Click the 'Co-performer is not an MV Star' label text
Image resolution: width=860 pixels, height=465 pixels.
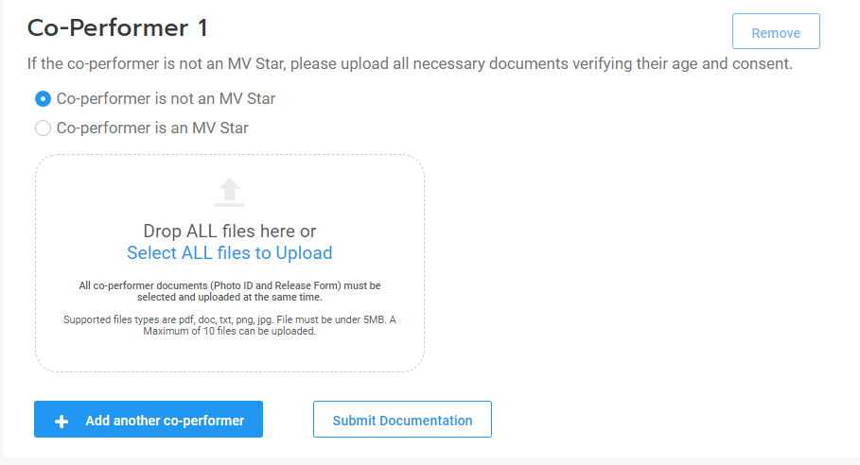(166, 99)
